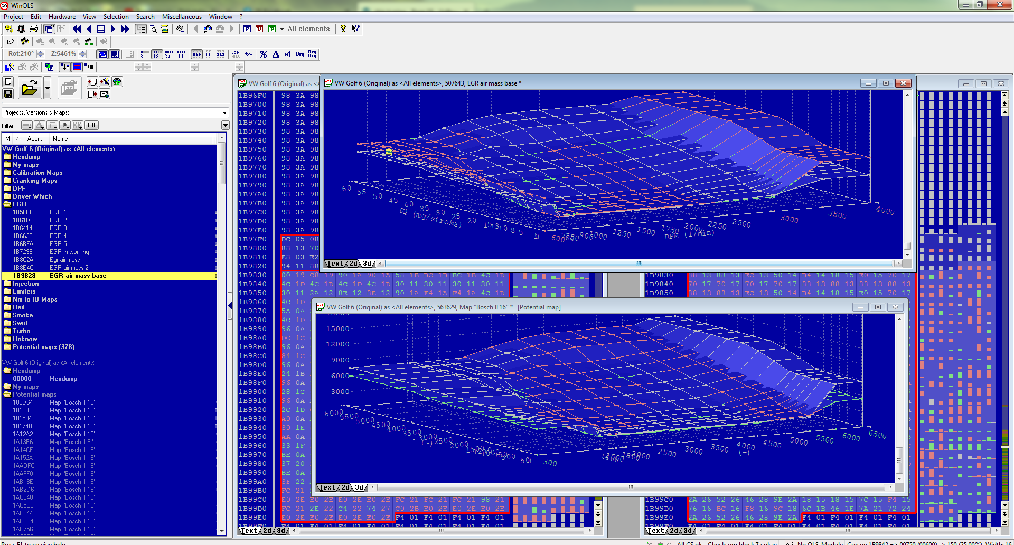Viewport: 1014px width, 545px height.
Task: Click the open project folder icon
Action: pyautogui.click(x=30, y=88)
